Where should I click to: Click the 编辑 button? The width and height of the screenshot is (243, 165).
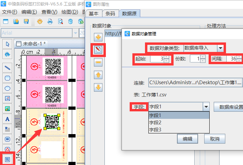(188, 139)
